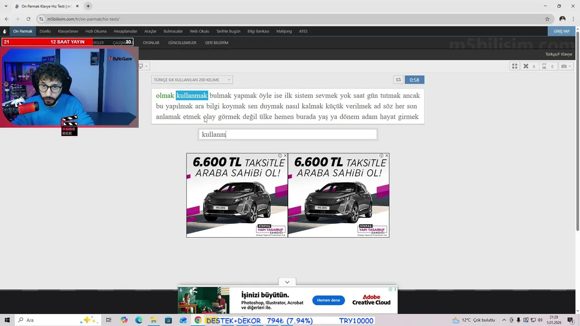
Task: Open the tab search dropdown arrow
Action: 6,6
